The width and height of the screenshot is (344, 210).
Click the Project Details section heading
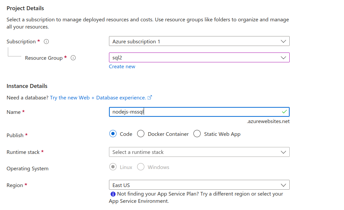tap(25, 8)
